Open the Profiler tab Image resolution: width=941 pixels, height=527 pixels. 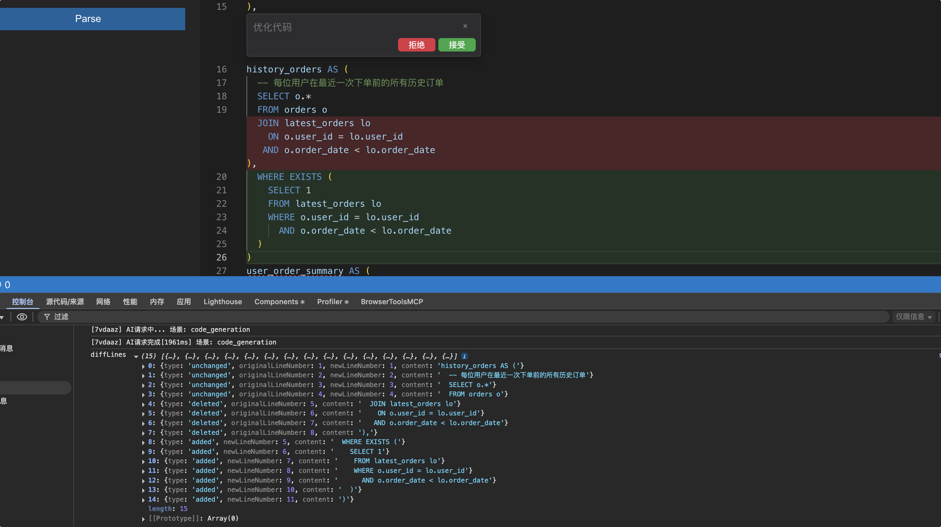coord(332,302)
